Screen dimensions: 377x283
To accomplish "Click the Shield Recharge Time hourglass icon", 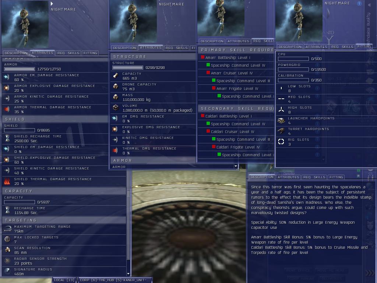I will tap(7, 139).
